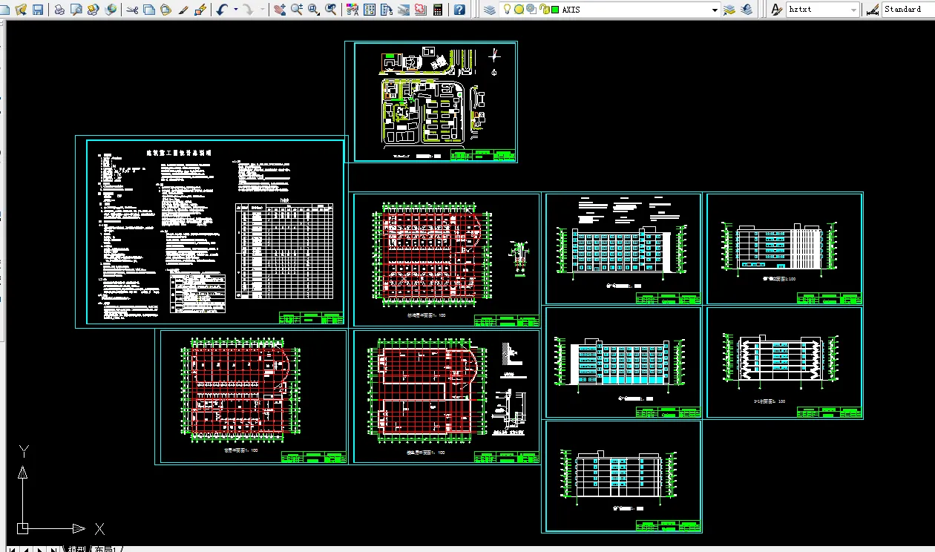Click the Publish icon
Image resolution: width=935 pixels, height=552 pixels.
(93, 10)
